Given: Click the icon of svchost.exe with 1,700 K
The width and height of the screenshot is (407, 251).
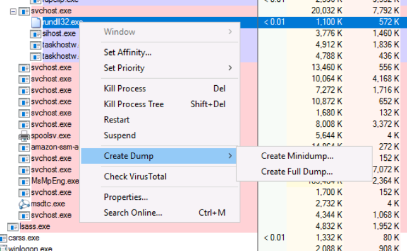Looking at the screenshot, I should [x=24, y=193].
